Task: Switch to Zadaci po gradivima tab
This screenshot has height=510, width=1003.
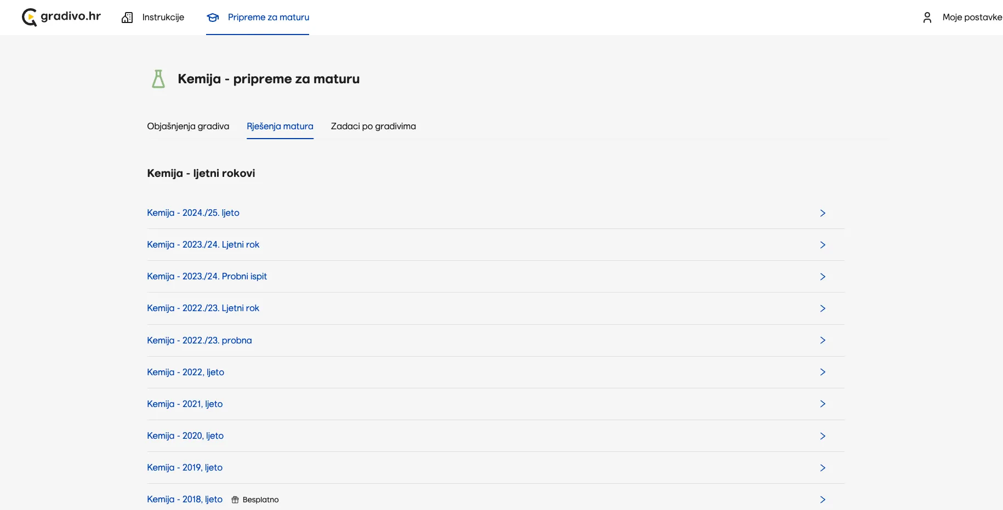Action: pos(373,127)
